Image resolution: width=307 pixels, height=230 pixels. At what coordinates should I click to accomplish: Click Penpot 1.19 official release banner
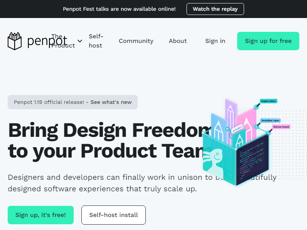(x=73, y=102)
